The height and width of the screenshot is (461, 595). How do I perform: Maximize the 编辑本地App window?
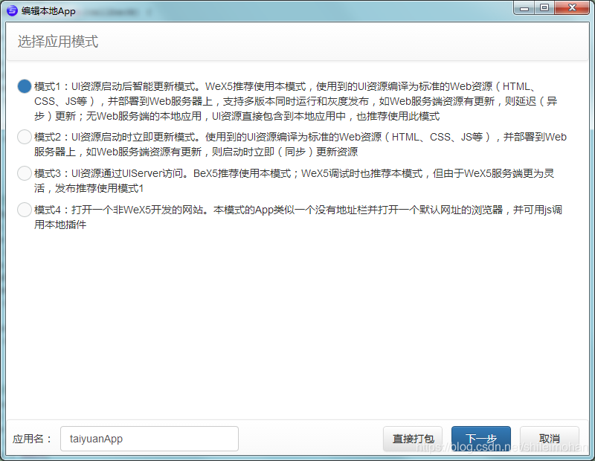pos(544,8)
